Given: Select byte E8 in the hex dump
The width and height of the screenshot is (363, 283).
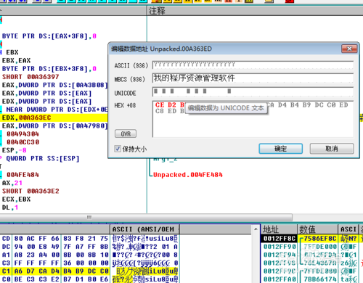Looking at the screenshot, I should pyautogui.click(x=43, y=247).
